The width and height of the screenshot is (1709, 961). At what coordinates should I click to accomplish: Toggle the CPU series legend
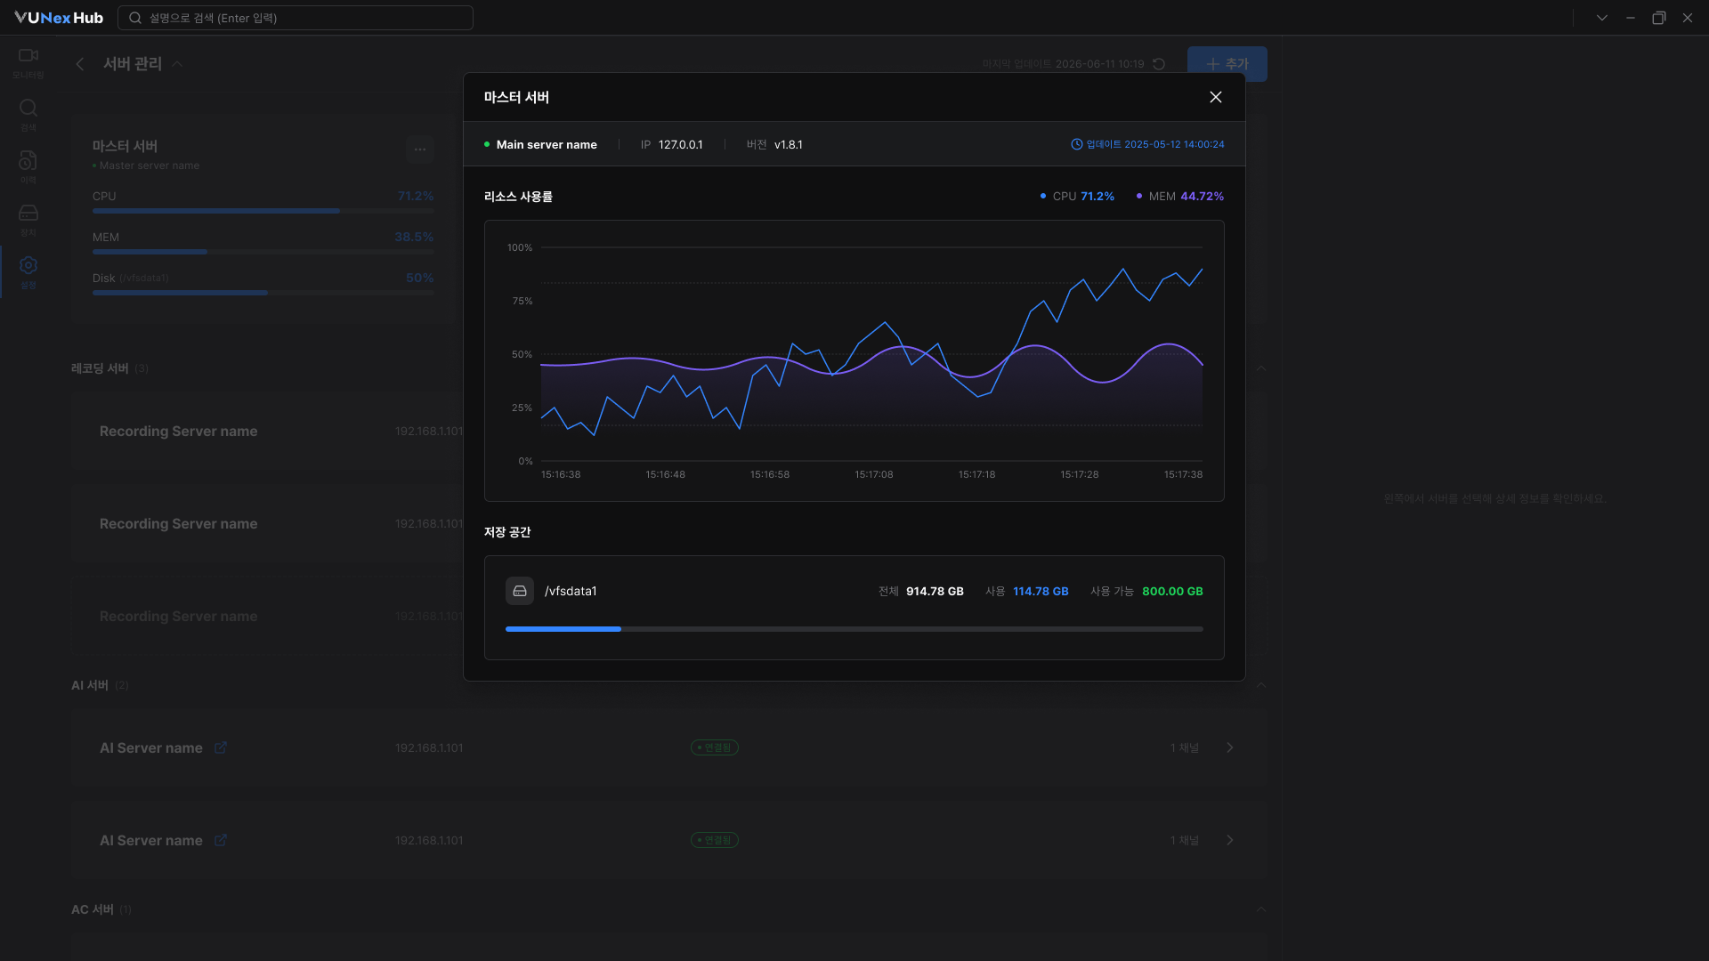(x=1077, y=197)
